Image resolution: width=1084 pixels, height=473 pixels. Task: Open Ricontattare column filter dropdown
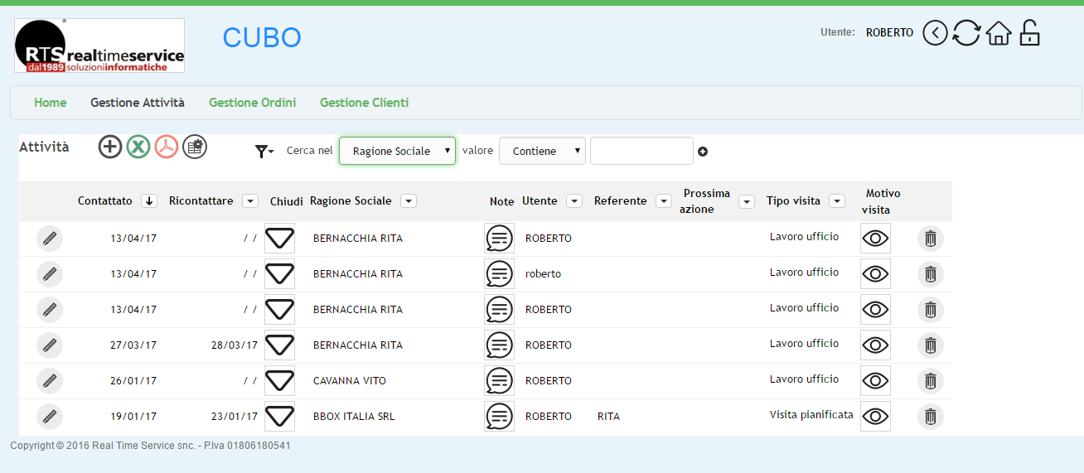(250, 200)
